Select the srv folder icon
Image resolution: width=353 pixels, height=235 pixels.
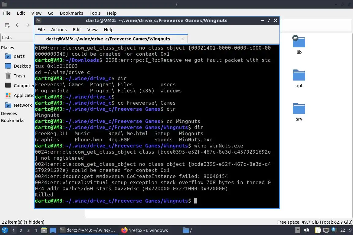pos(299,109)
